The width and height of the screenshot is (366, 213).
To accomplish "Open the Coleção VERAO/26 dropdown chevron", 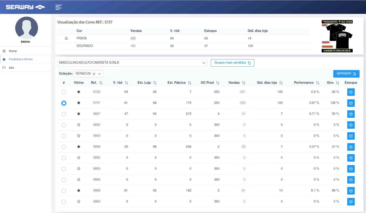I will click(x=99, y=74).
